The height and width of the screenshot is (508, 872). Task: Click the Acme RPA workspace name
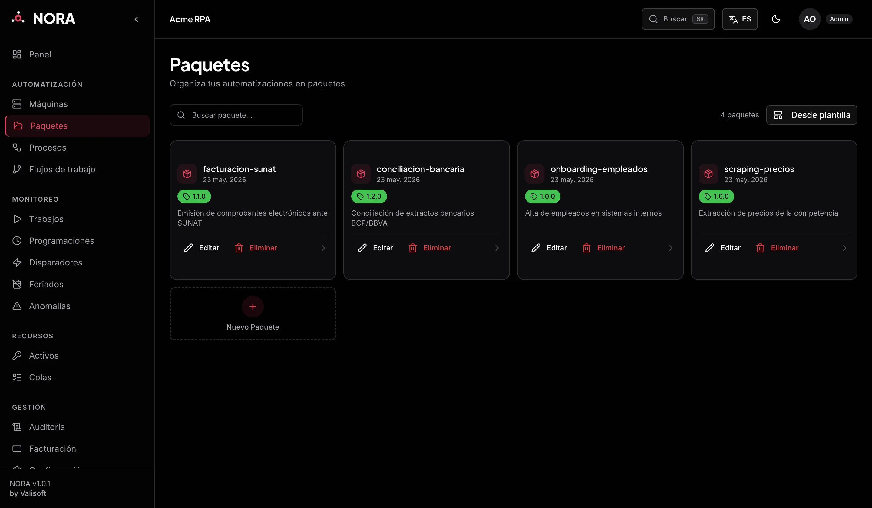pos(190,19)
